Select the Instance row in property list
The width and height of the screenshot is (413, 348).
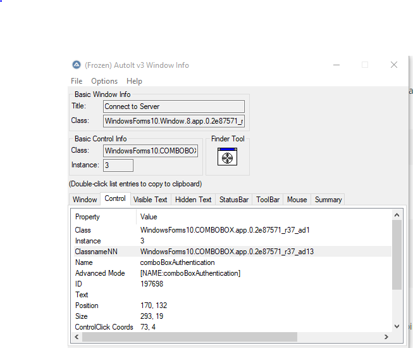[x=231, y=241]
